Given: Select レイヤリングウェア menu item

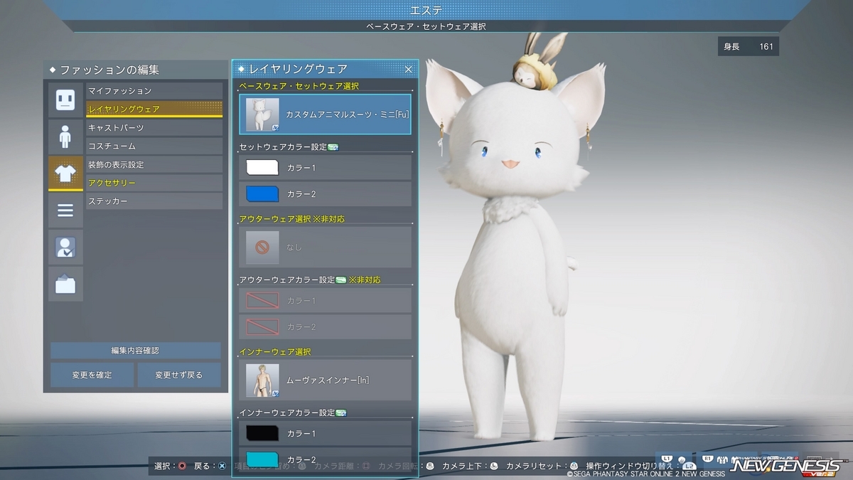Looking at the screenshot, I should point(154,109).
